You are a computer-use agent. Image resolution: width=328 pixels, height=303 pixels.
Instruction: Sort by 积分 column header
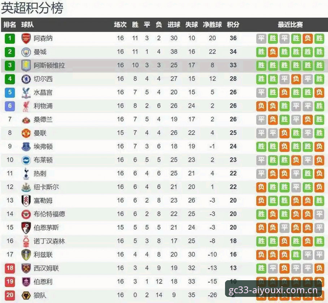[233, 25]
